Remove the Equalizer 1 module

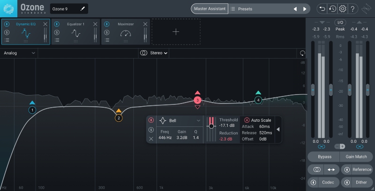(x=96, y=24)
